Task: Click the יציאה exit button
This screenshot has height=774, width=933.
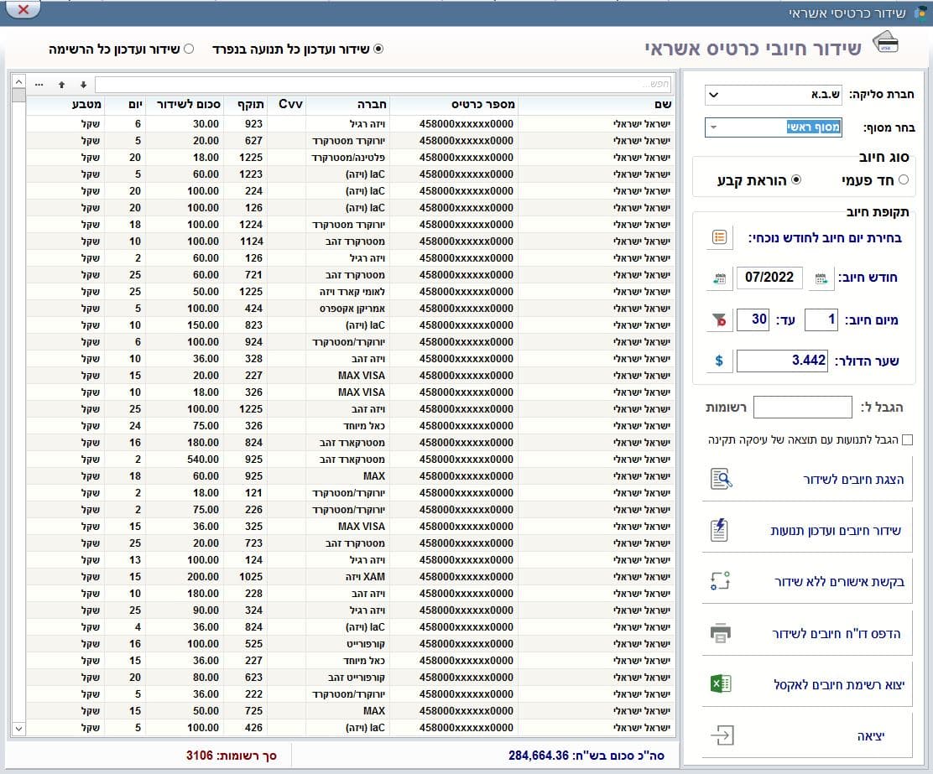Action: (x=807, y=736)
